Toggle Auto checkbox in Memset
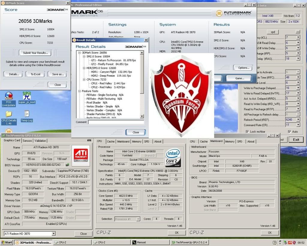The width and height of the screenshot is (307, 246). (289, 132)
